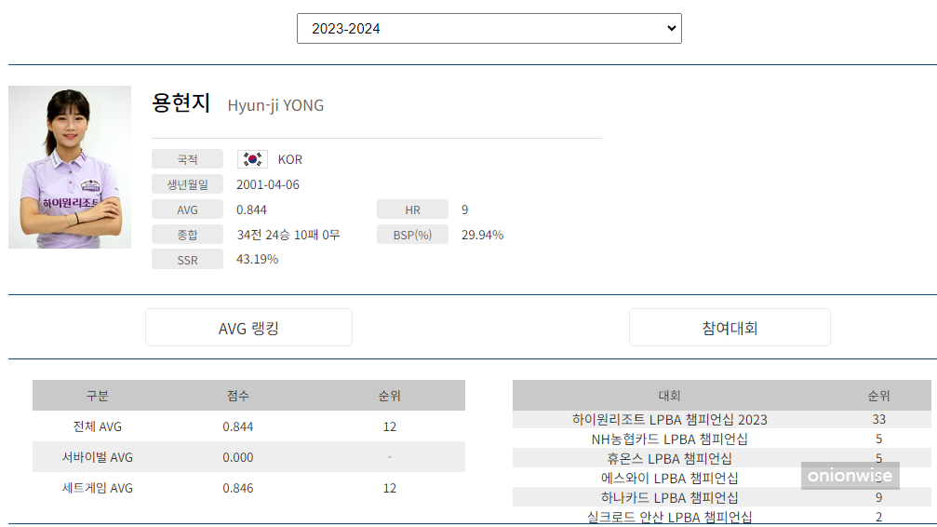Click 하이원리조트 LPBA 챔피언십 2023 row

click(x=722, y=419)
